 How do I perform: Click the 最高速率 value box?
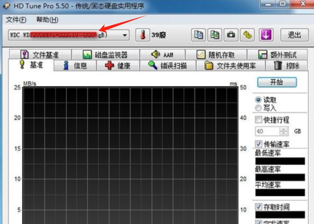280,177
